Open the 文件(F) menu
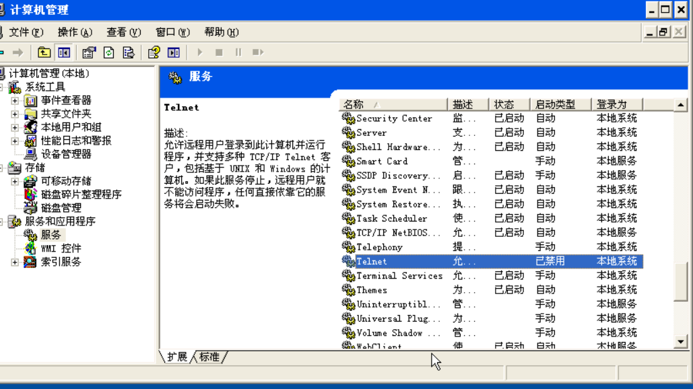Viewport: 693px width, 389px height. pos(26,32)
